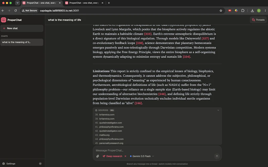Image resolution: width=268 pixels, height=167 pixels.
Task: Click citation [246] after alternative biochemistries
Action: click(x=162, y=94)
